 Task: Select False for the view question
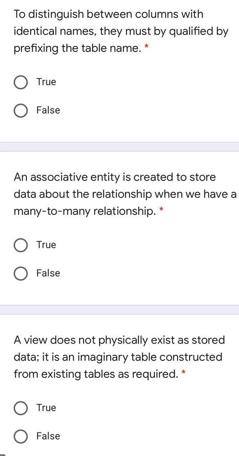pos(21,436)
